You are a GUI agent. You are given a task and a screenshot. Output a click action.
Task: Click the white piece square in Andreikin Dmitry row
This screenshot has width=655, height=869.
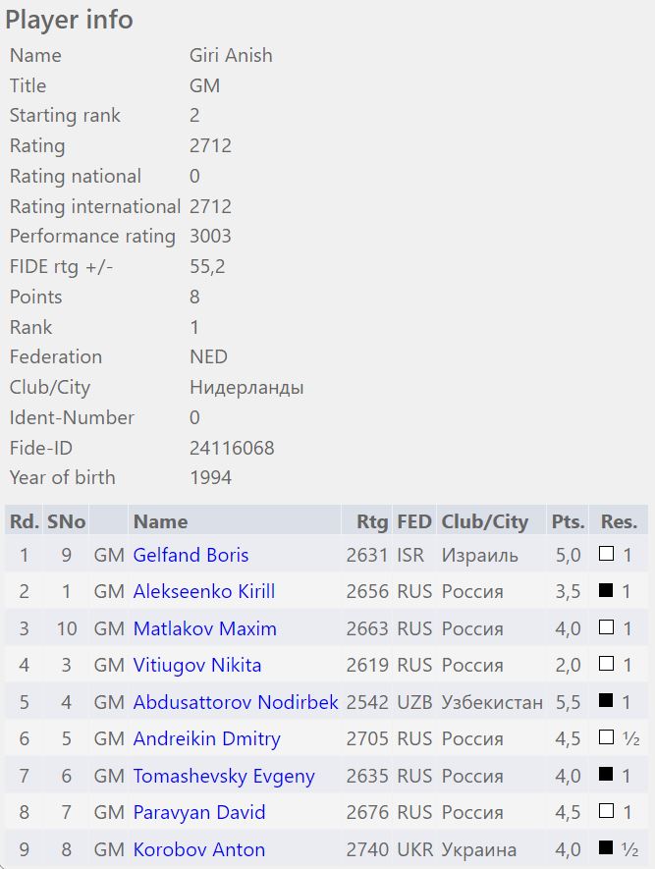[x=607, y=738]
